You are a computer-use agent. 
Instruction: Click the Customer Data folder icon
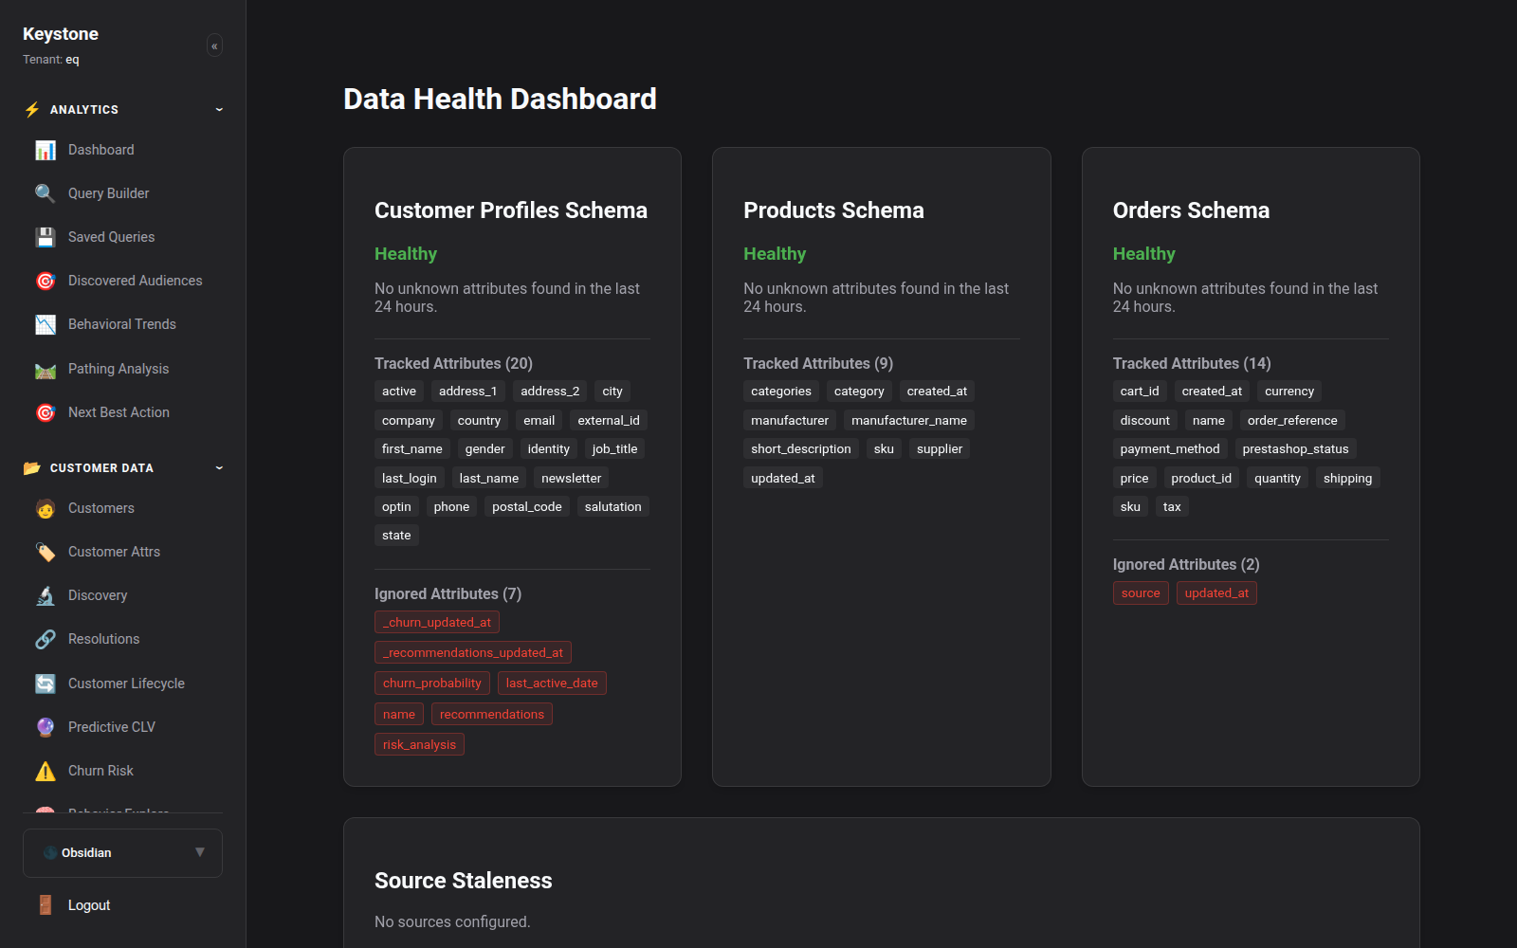coord(32,468)
